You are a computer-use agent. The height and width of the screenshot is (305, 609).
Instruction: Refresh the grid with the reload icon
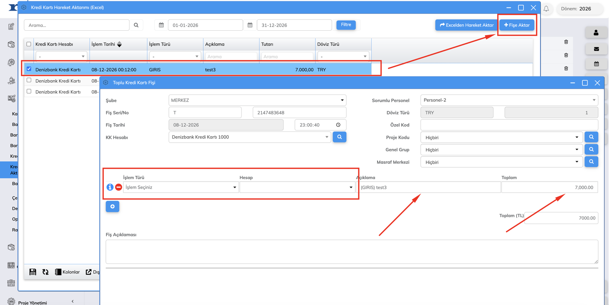(x=45, y=272)
